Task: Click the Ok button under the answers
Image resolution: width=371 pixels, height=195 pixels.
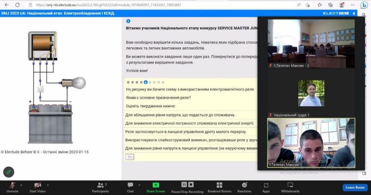Action: coord(130,157)
